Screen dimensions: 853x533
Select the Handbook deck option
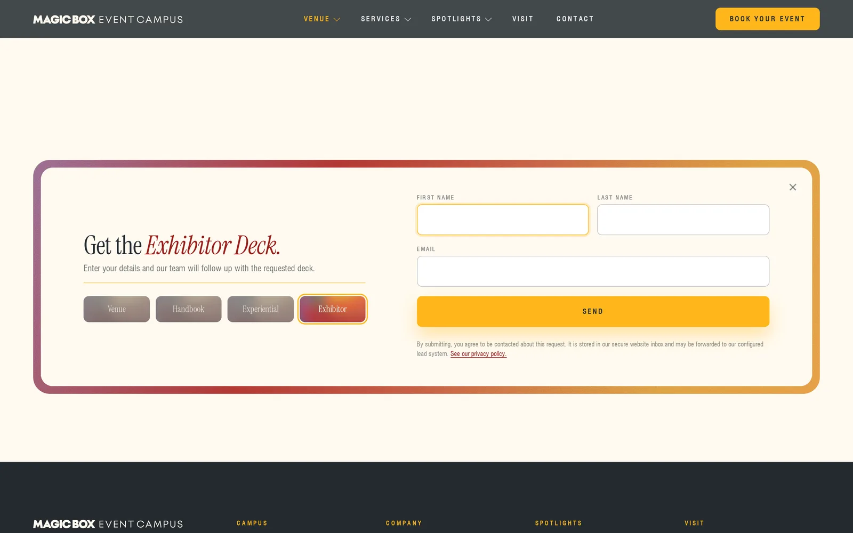coord(189,309)
